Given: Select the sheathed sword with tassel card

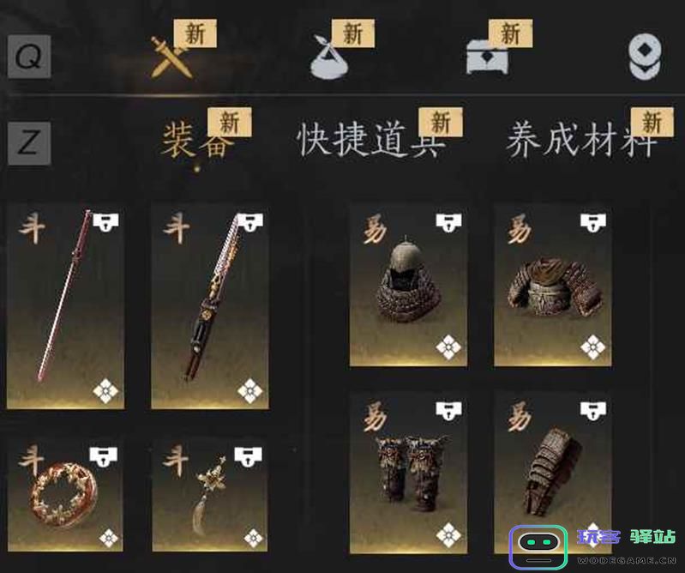Looking at the screenshot, I should tap(210, 308).
